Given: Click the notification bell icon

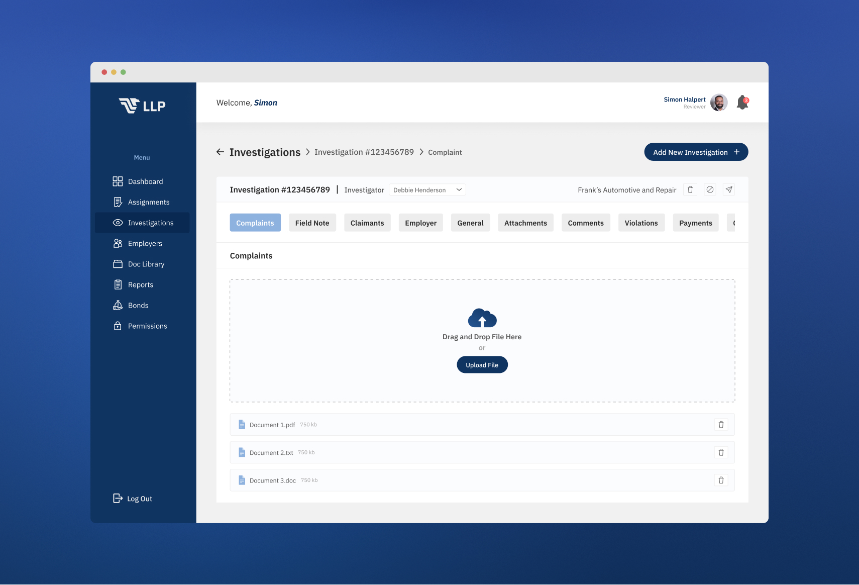Looking at the screenshot, I should [742, 103].
